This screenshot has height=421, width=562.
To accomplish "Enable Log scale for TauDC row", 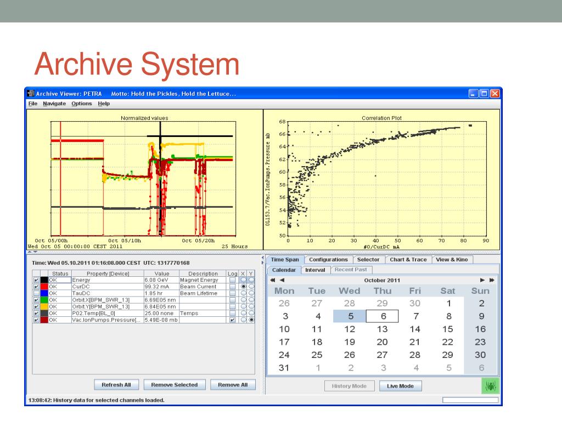I will coord(233,293).
